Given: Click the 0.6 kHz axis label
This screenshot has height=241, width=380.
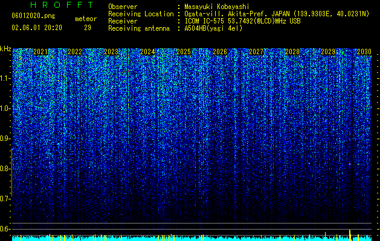Looking at the screenshot, I should click(x=5, y=229).
